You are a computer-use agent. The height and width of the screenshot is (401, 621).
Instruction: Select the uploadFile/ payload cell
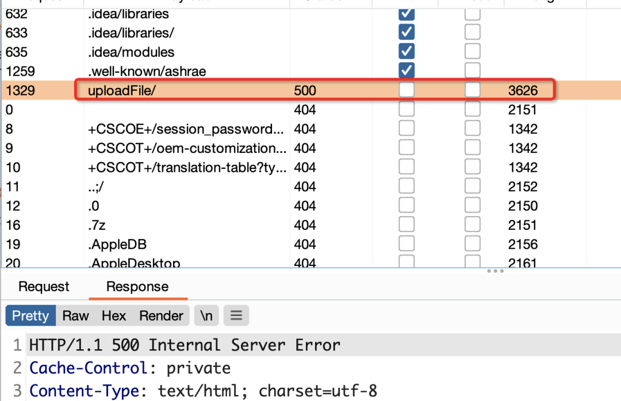click(x=122, y=91)
